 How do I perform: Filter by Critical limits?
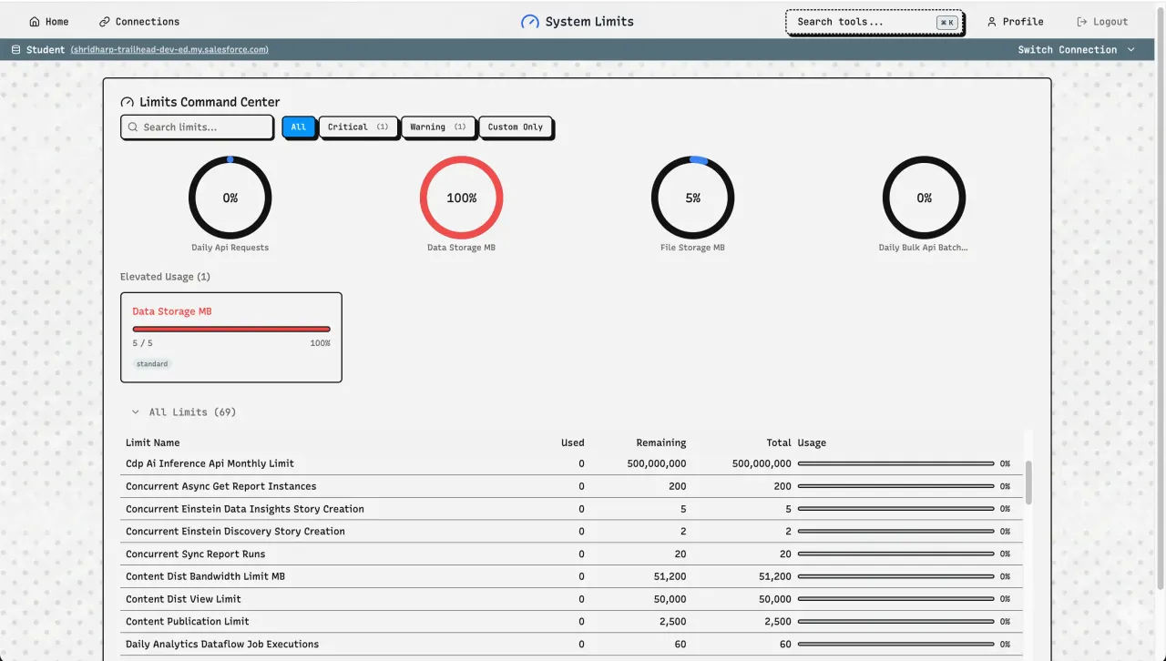(x=358, y=127)
